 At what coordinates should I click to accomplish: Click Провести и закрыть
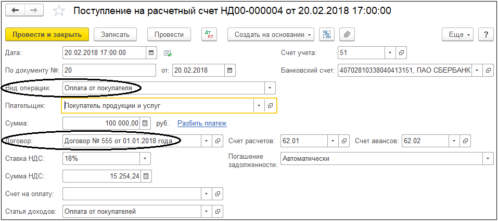point(47,35)
